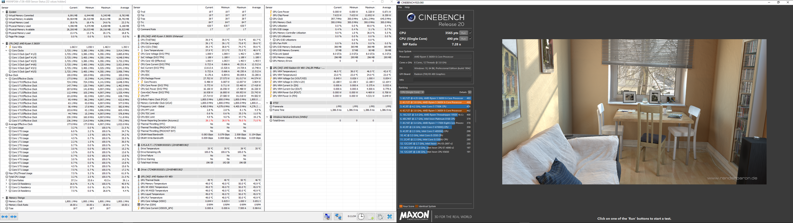Select ranking entry Intel Core i7-7700K 476
The image size is (793, 223).
point(435,106)
